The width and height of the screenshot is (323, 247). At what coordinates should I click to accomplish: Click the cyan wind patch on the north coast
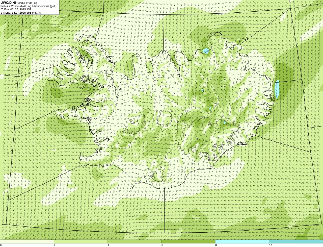coord(206,51)
